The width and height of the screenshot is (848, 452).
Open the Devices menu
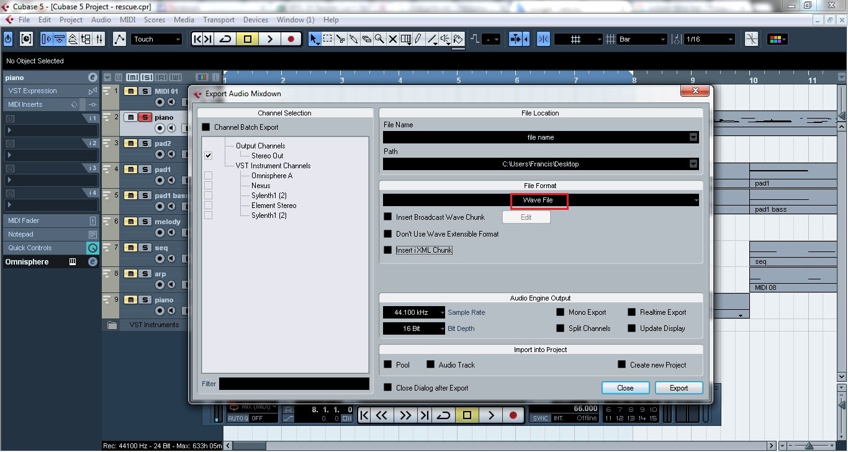(255, 19)
